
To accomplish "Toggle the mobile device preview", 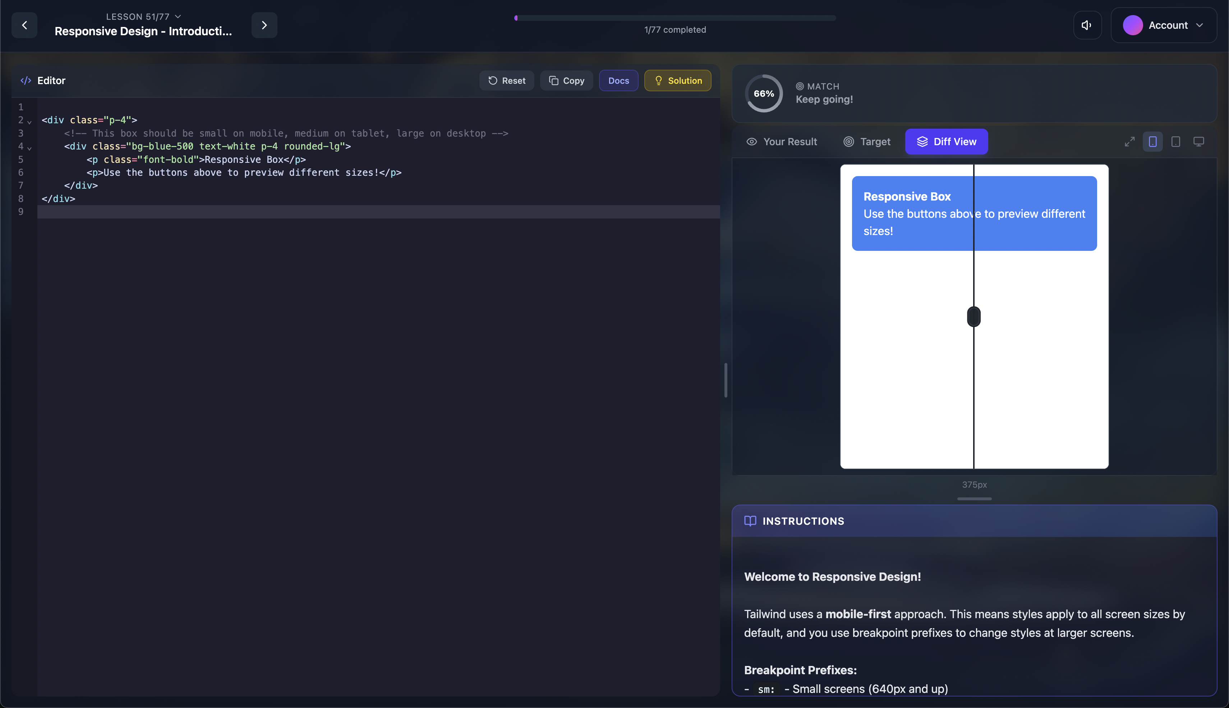I will [x=1153, y=141].
